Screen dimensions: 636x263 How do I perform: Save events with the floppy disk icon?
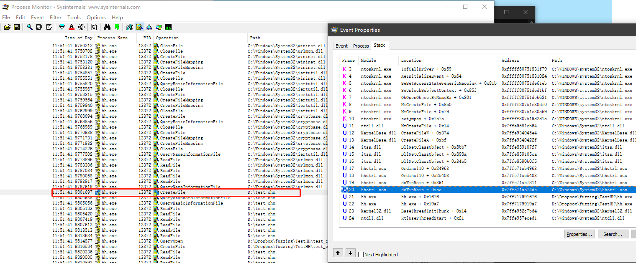(x=17, y=27)
